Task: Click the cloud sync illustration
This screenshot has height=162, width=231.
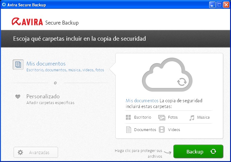Action: click(x=167, y=75)
